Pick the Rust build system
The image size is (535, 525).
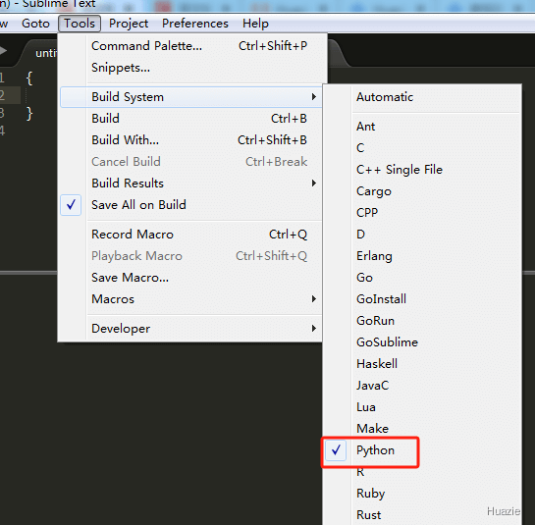click(368, 515)
